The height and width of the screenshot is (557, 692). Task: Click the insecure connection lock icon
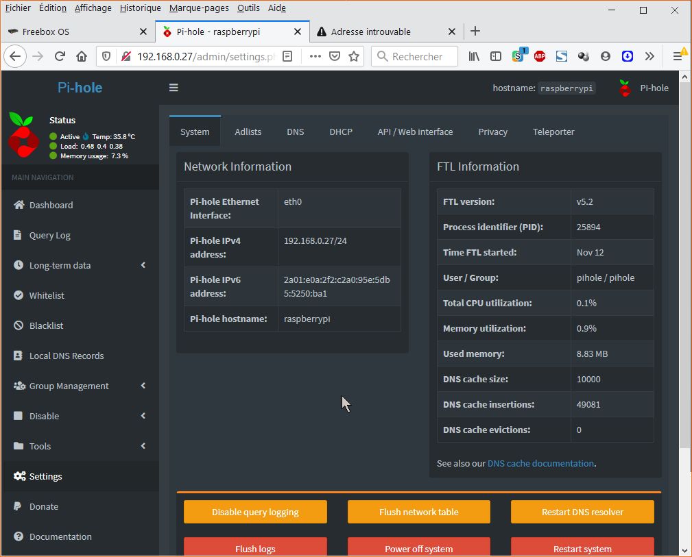pyautogui.click(x=126, y=56)
